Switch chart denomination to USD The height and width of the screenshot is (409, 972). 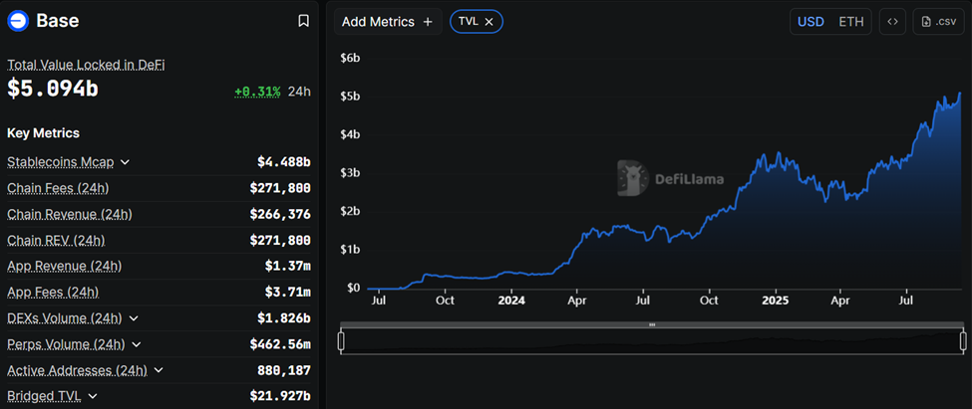[x=810, y=22]
